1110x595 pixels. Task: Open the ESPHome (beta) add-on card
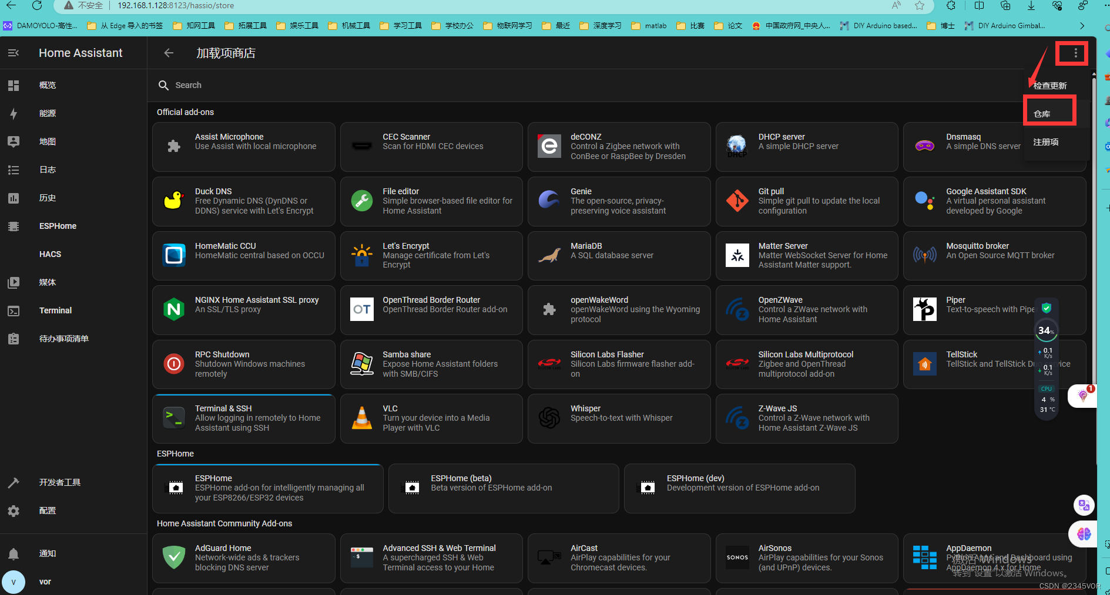[504, 488]
